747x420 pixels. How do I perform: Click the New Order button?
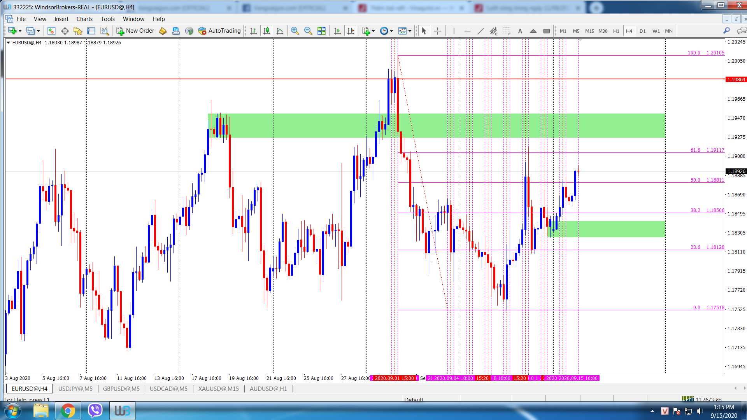pyautogui.click(x=135, y=31)
